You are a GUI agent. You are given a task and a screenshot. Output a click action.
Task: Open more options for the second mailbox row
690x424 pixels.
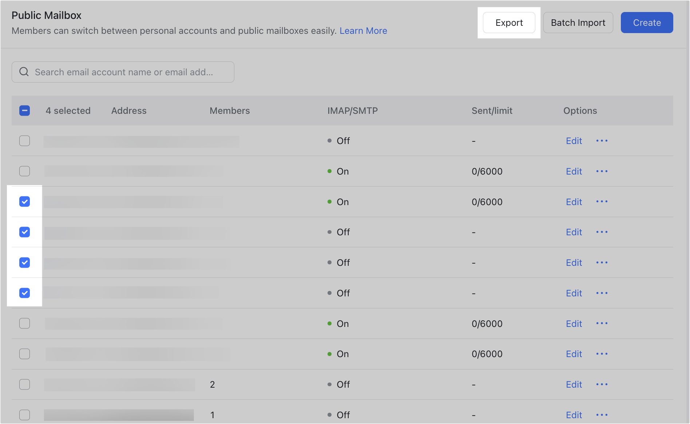tap(602, 171)
